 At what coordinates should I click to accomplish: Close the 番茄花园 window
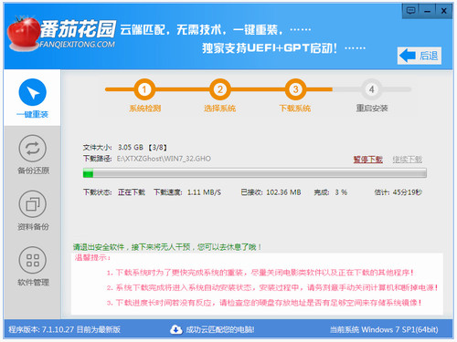point(443,11)
